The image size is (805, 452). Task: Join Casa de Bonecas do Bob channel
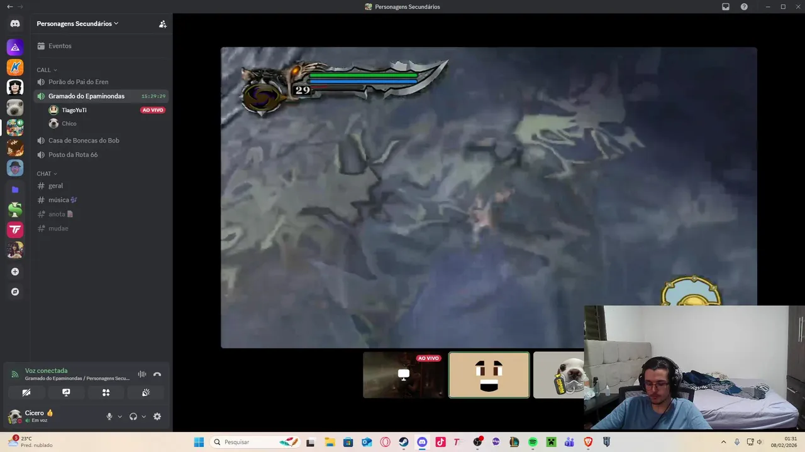point(101,140)
